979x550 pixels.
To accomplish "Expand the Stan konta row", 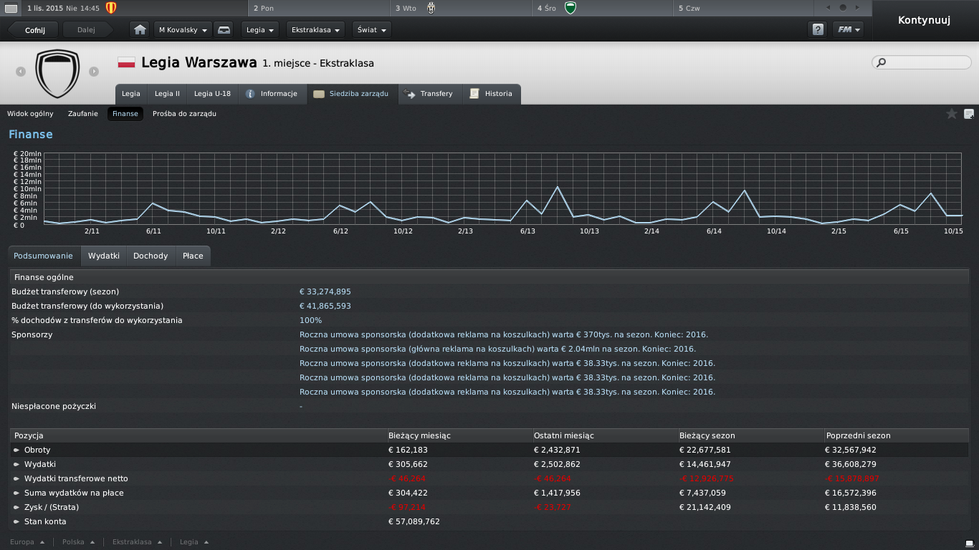I will click(x=16, y=522).
